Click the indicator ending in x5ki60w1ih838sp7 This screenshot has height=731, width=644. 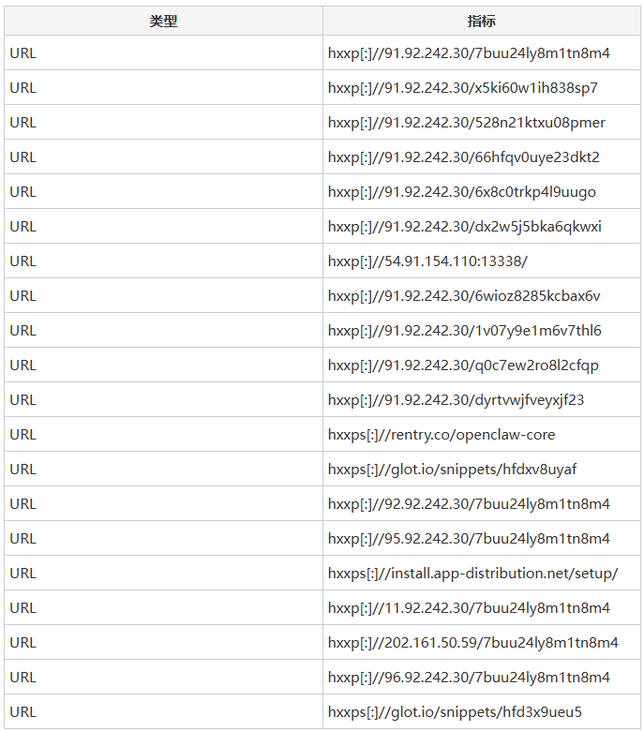(x=462, y=88)
